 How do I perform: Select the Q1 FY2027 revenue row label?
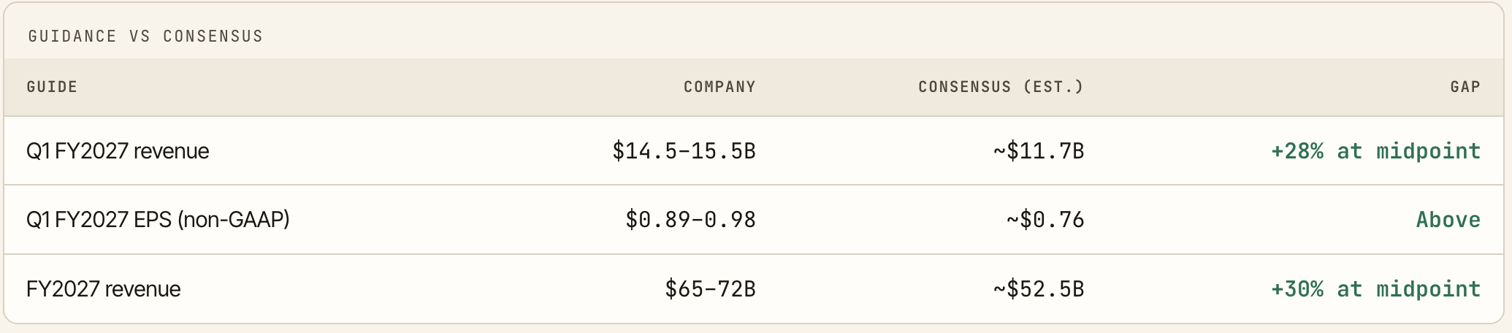[118, 151]
